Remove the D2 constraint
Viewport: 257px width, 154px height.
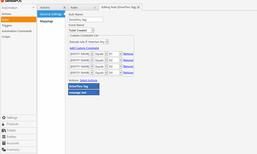128,60
